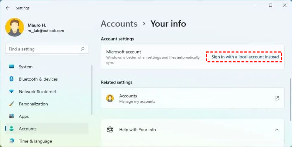292x147 pixels.
Task: Click the Help globe icon
Action: pos(110,130)
